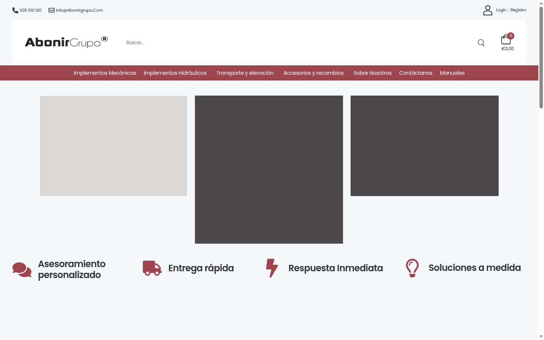544x340 pixels.
Task: Click the scrollbar down arrow
Action: pyautogui.click(x=541, y=336)
